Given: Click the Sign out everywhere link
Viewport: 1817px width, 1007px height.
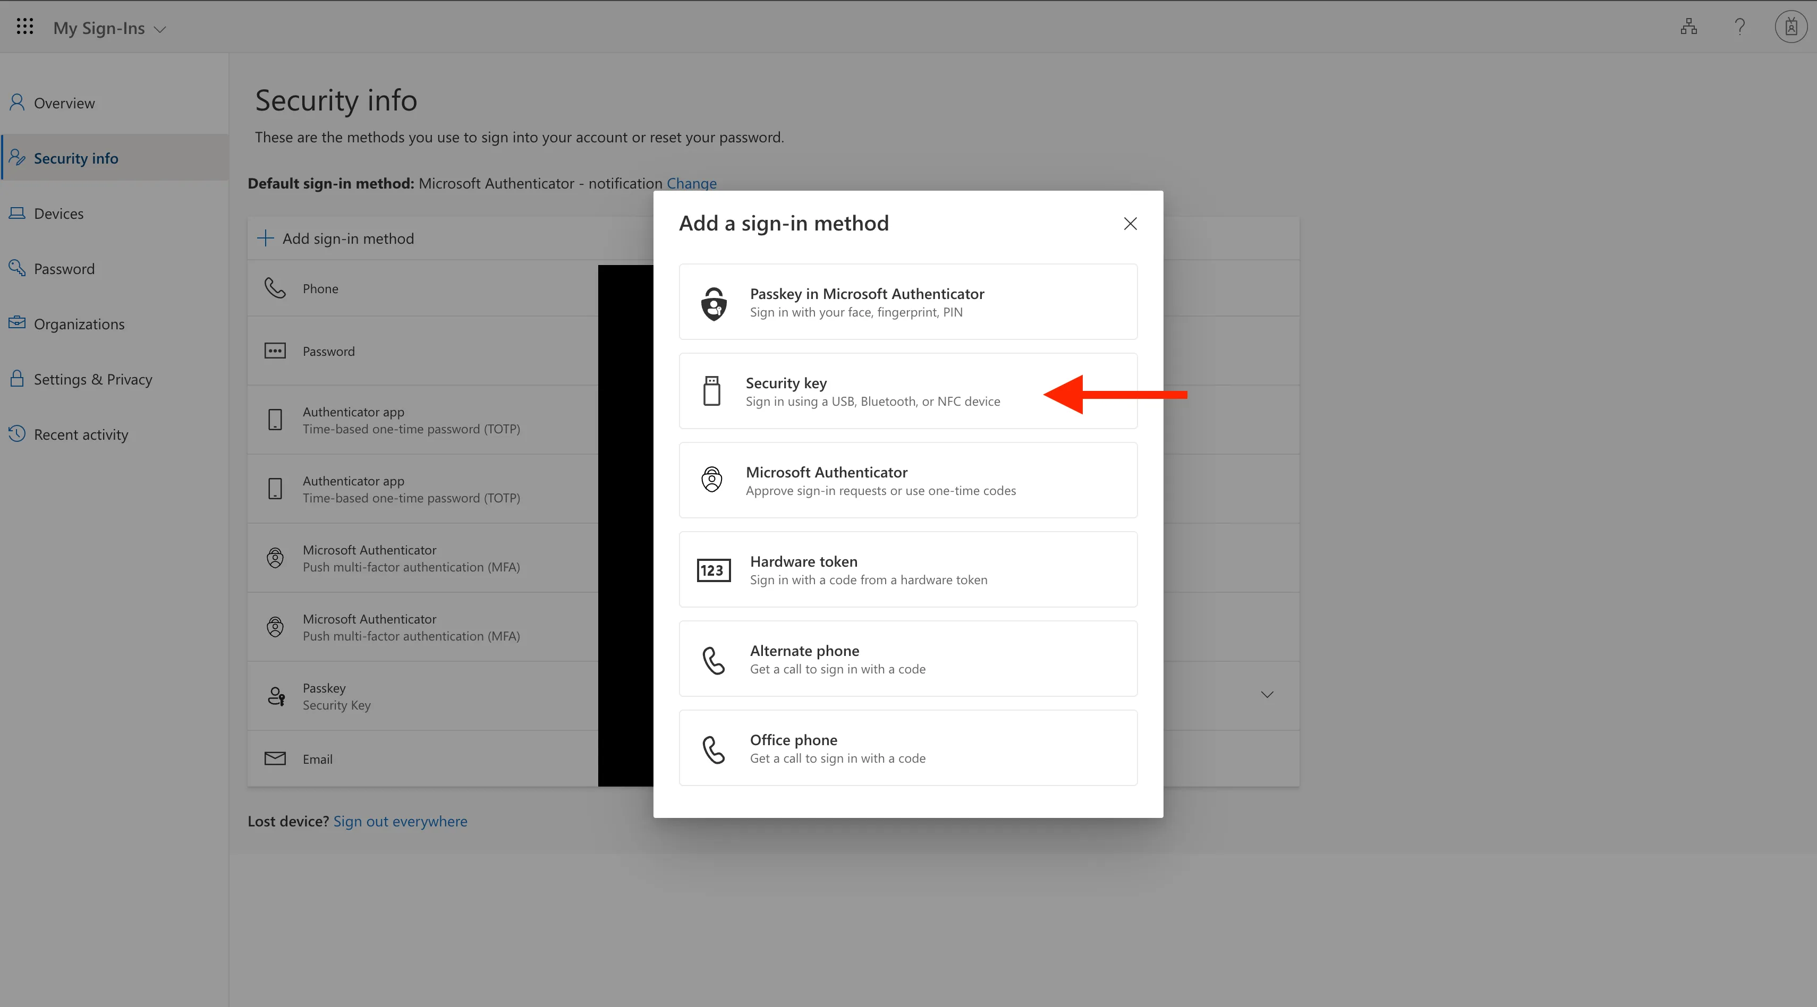Looking at the screenshot, I should pos(400,821).
